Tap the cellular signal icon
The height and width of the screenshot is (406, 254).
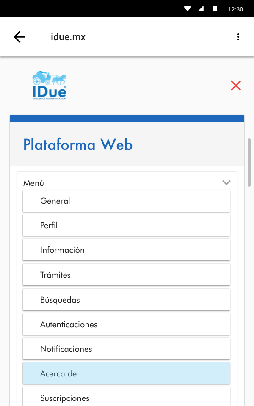[201, 8]
